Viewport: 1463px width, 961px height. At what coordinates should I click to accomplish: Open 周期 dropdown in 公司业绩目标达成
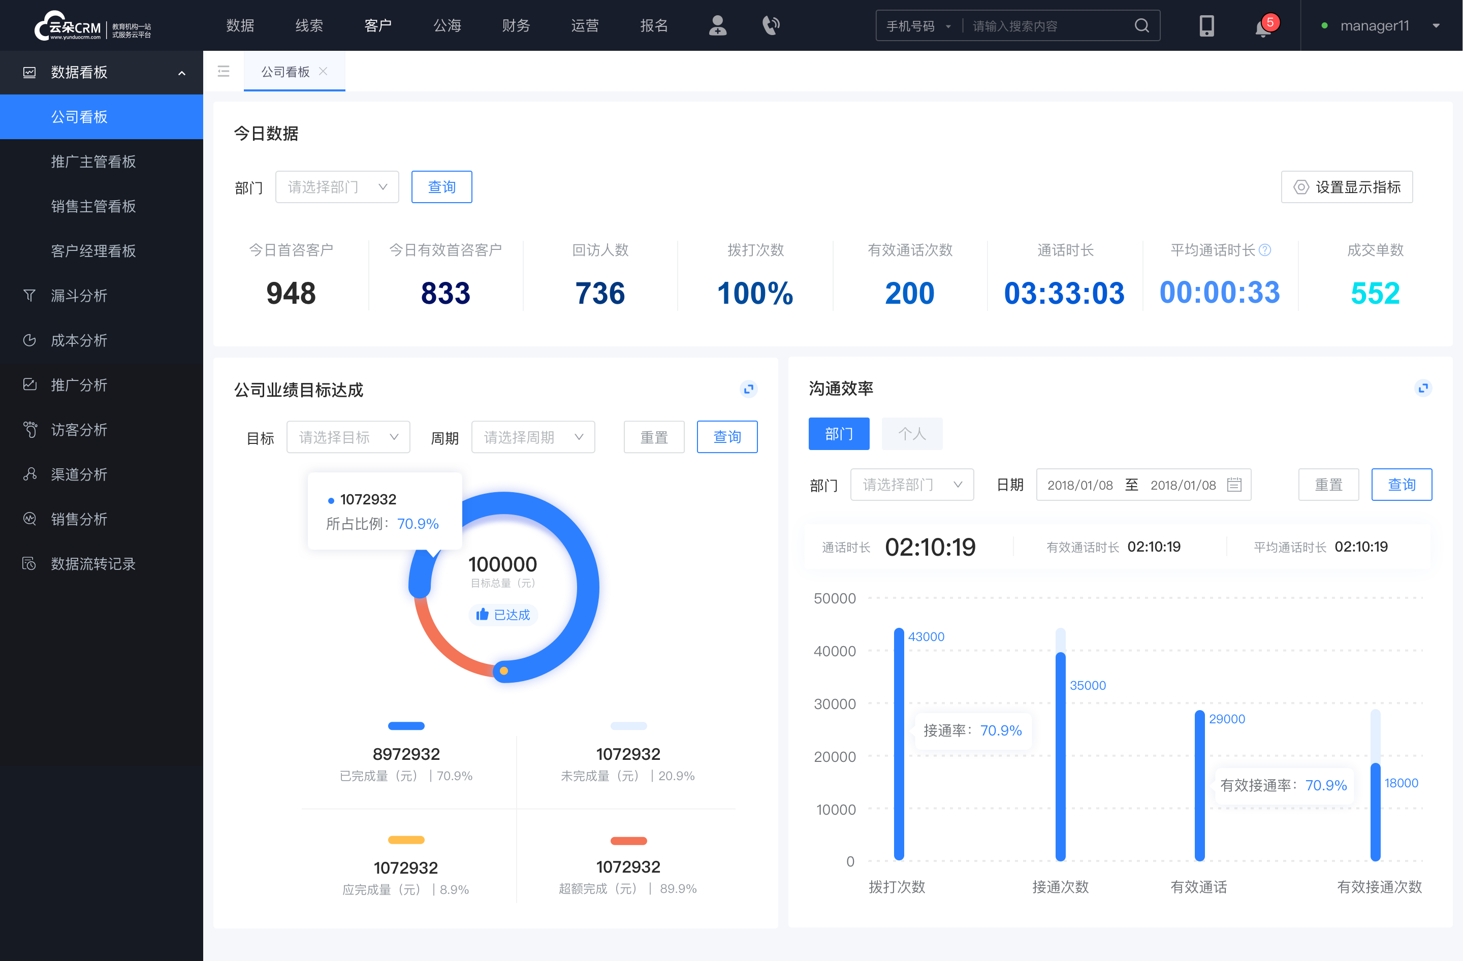click(x=533, y=438)
